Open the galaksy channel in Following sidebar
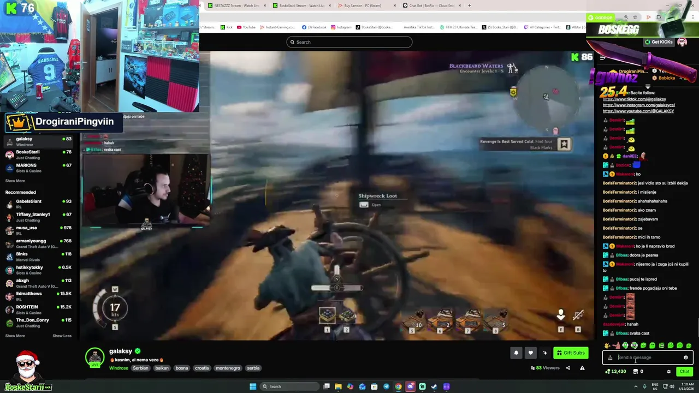 (38, 141)
